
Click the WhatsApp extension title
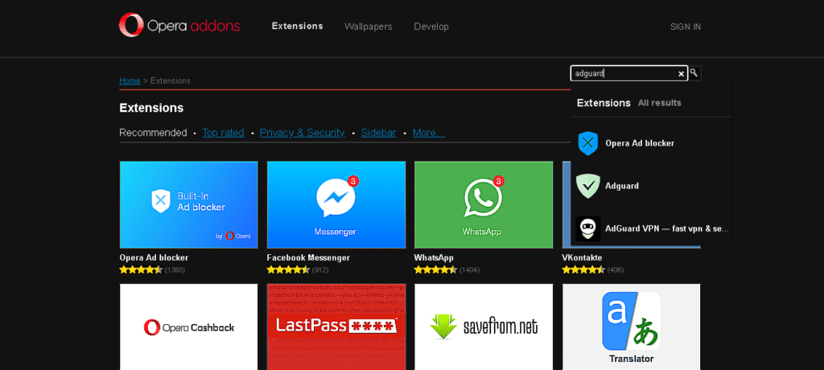coord(434,258)
